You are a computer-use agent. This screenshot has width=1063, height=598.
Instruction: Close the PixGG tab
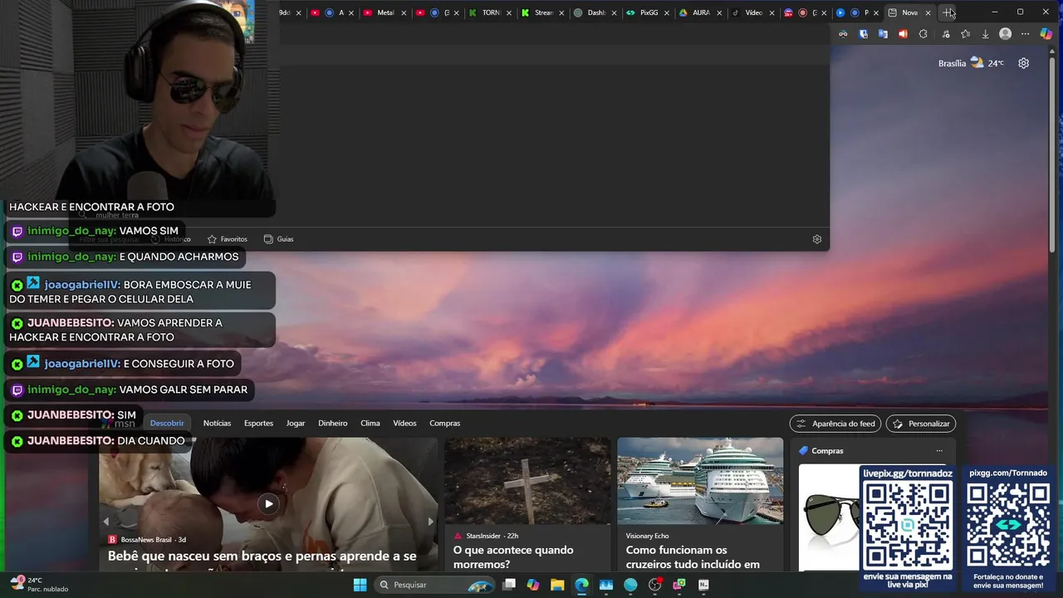(x=666, y=12)
